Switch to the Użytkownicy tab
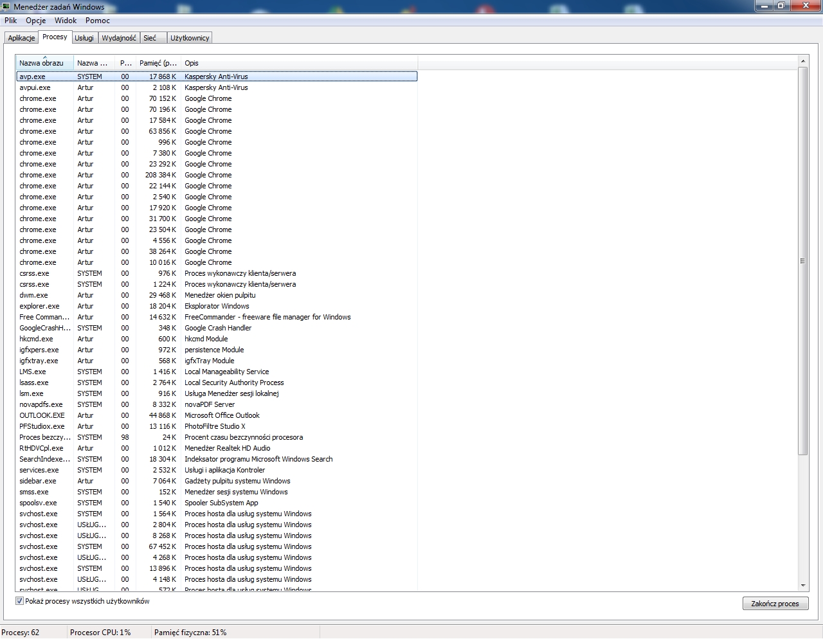823x639 pixels. coord(190,38)
